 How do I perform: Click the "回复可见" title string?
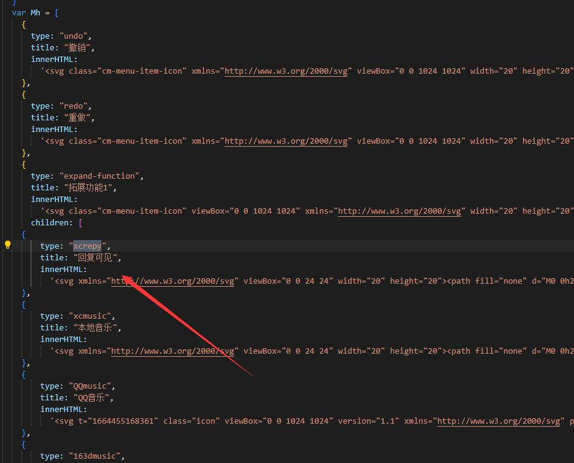coord(97,258)
